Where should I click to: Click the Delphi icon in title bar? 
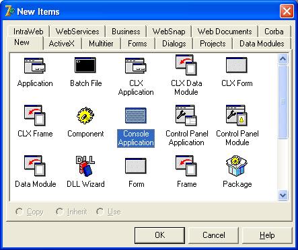point(9,11)
